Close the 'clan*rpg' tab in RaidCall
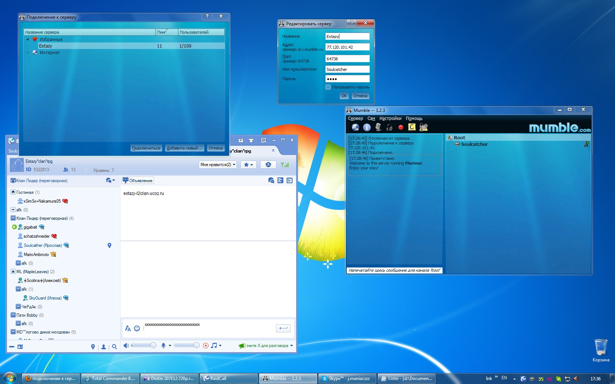Viewport: 615px width, 384px height. tap(273, 150)
